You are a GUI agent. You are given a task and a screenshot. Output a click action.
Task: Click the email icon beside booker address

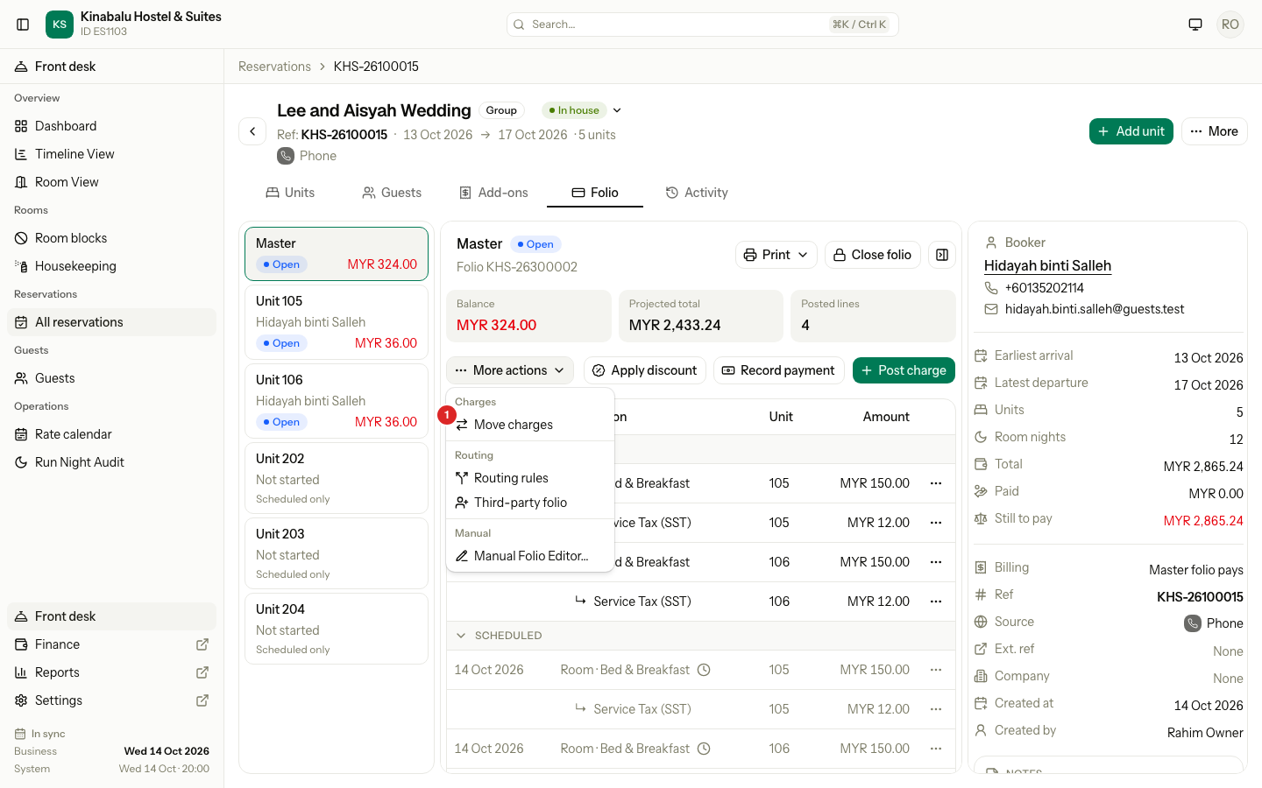pos(991,309)
